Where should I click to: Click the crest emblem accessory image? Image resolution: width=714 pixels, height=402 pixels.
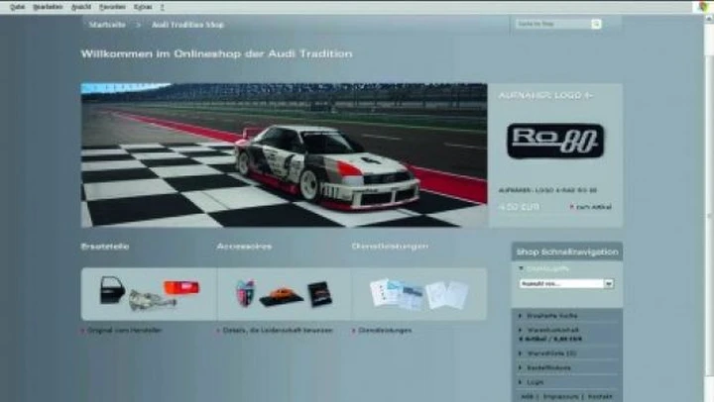tap(245, 293)
